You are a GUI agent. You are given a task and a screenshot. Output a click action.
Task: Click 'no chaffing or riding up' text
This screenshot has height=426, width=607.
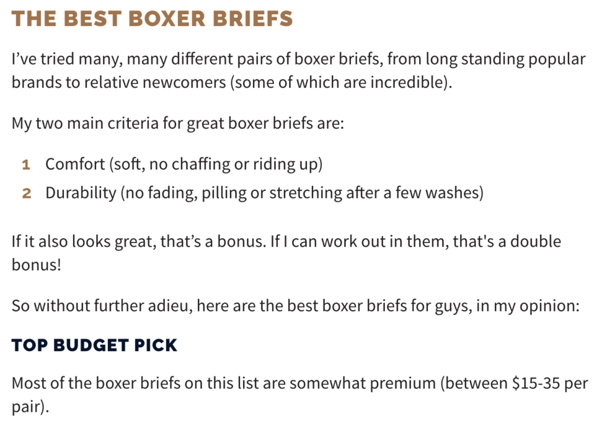[234, 164]
